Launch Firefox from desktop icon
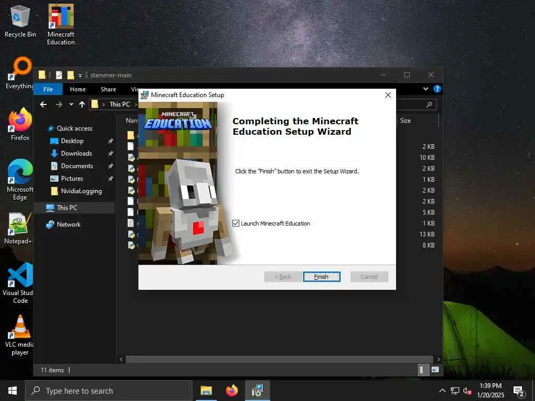 20,124
